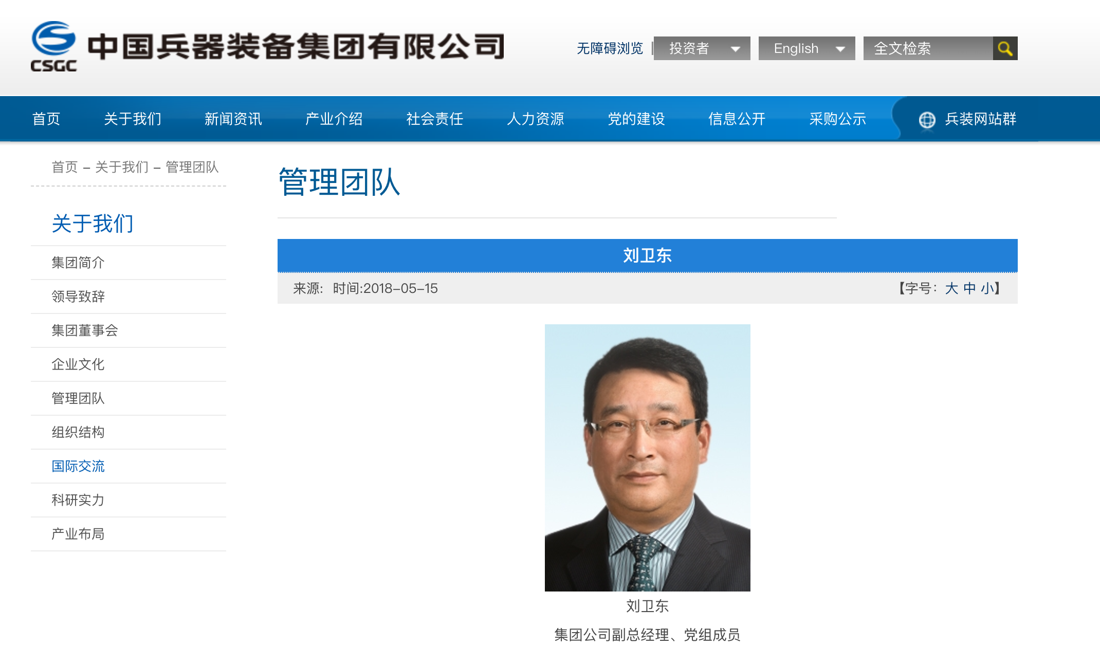Open the 无障碍浏览 accessibility link
Image resolution: width=1100 pixels, height=647 pixels.
click(x=610, y=48)
